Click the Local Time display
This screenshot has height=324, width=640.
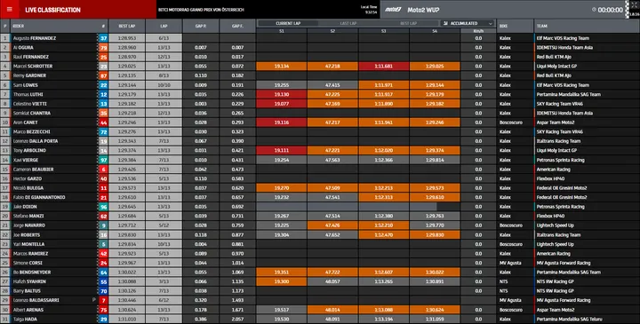369,10
